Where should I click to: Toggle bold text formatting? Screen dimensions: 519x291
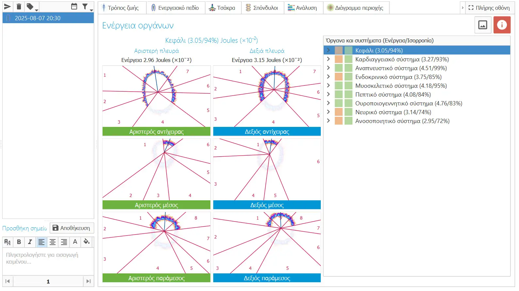point(19,242)
